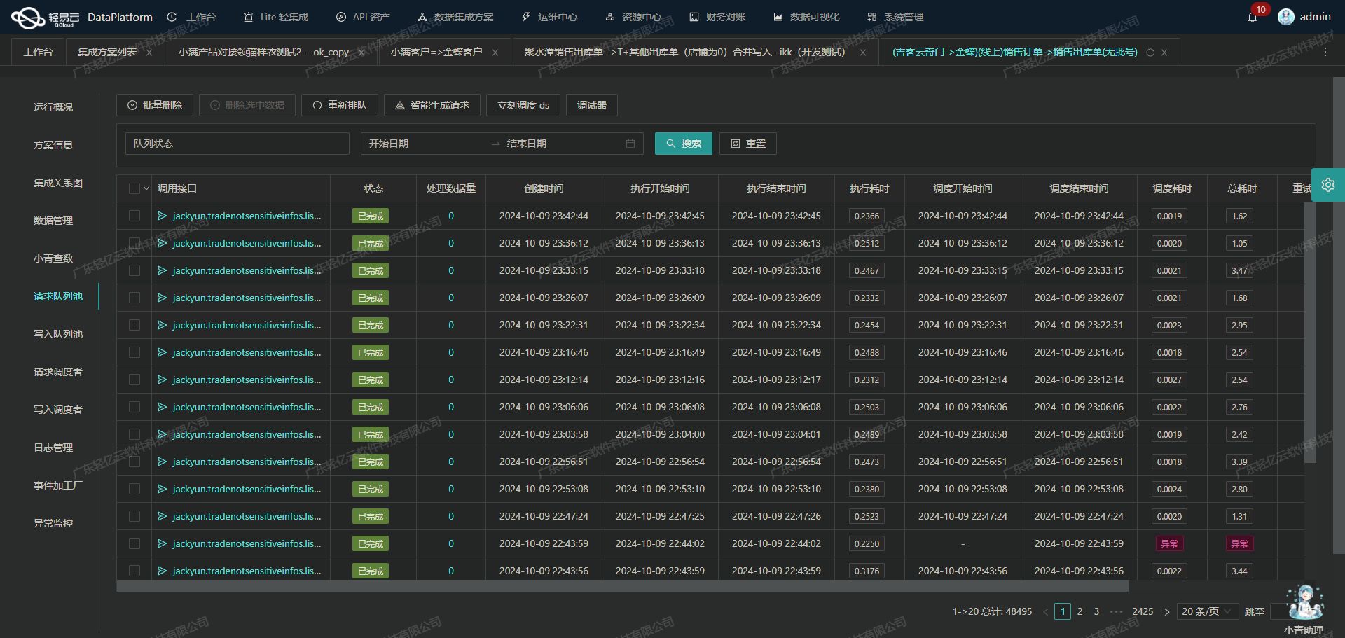The height and width of the screenshot is (638, 1345).
Task: Switch to the 小满客户=>金蝶客户 tab
Action: pyautogui.click(x=436, y=53)
